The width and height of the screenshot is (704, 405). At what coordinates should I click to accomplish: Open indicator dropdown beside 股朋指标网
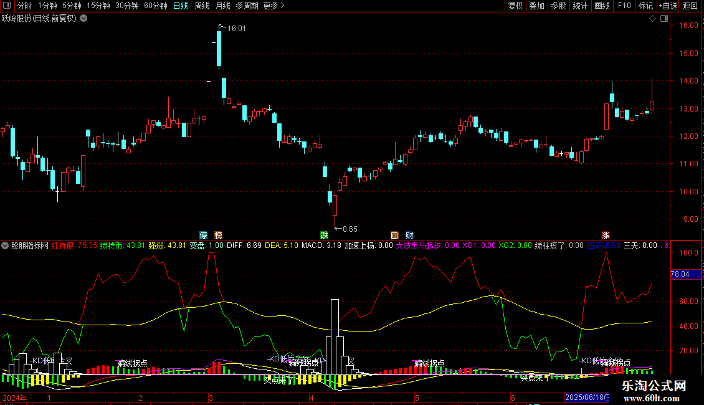coord(5,245)
